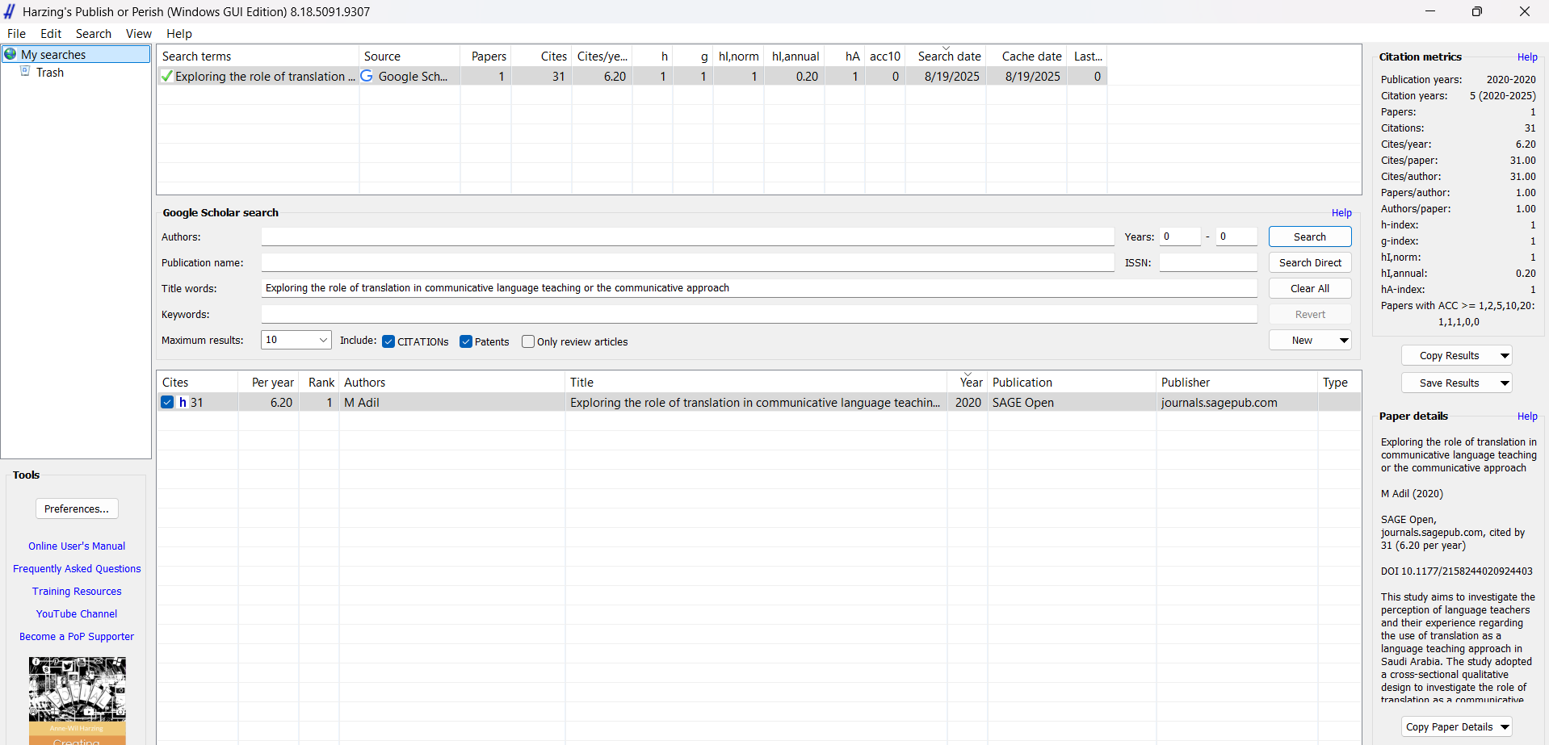Toggle the Patents checkbox
This screenshot has width=1549, height=745.
tap(466, 341)
